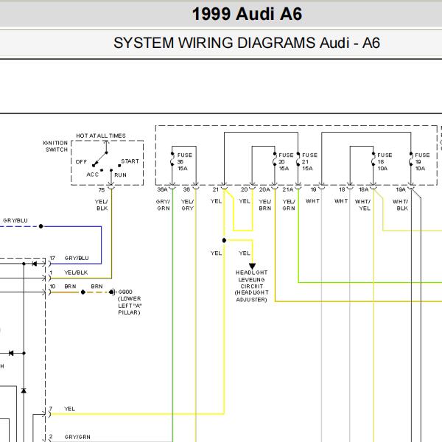This screenshot has height=442, width=442.
Task: Click "YEL" wire label under terminal 20
Action: click(244, 201)
